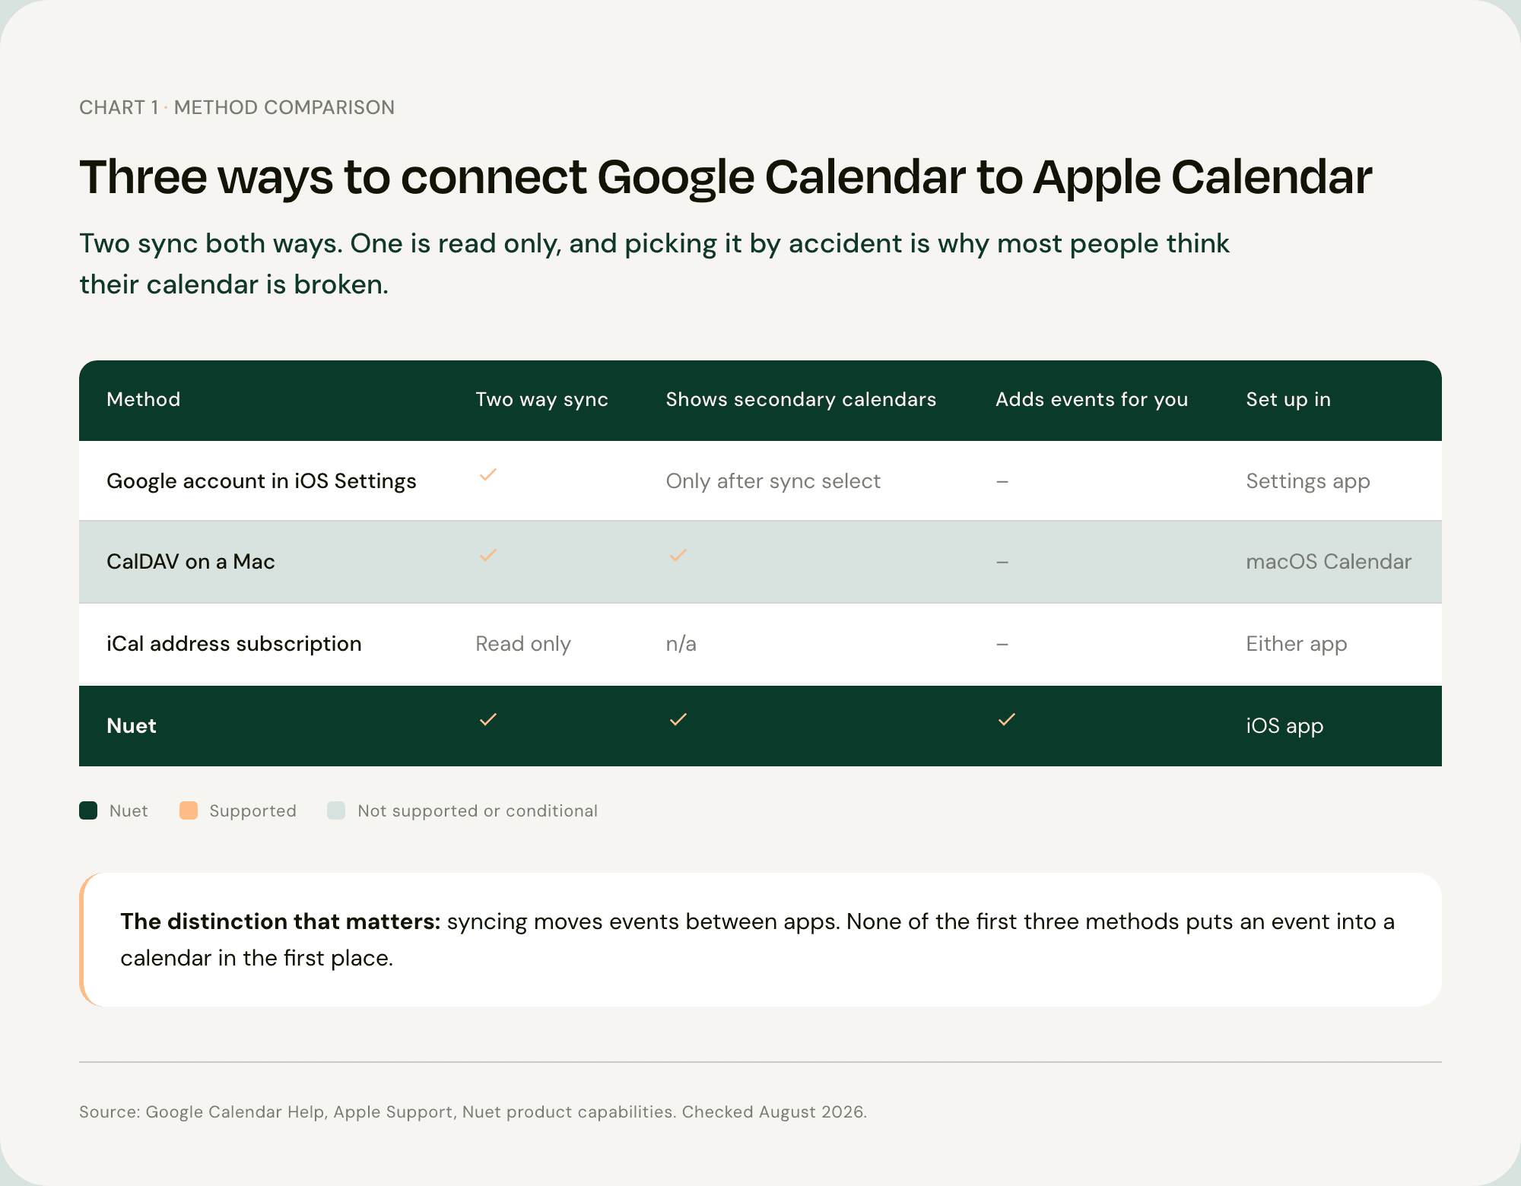Click the two way sync checkmark in the Nuet row

click(x=488, y=719)
